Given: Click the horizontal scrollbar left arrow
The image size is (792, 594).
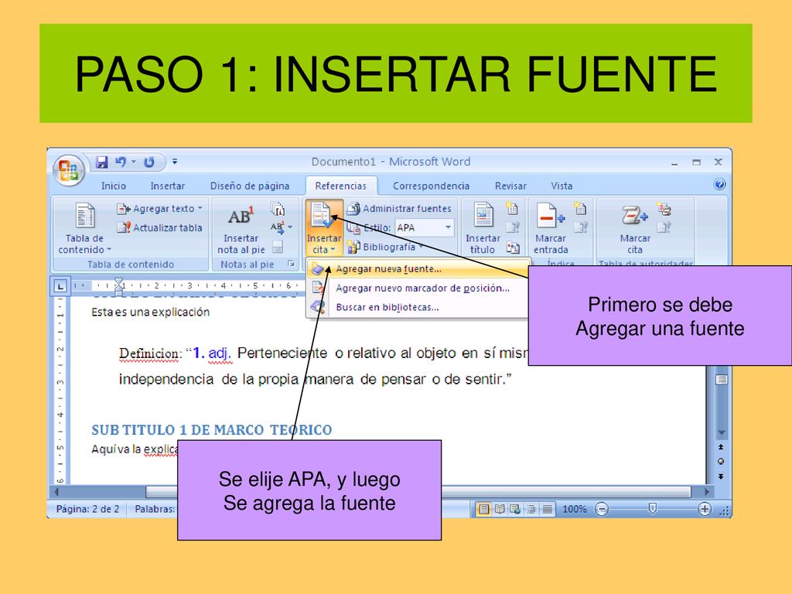Looking at the screenshot, I should 56,492.
